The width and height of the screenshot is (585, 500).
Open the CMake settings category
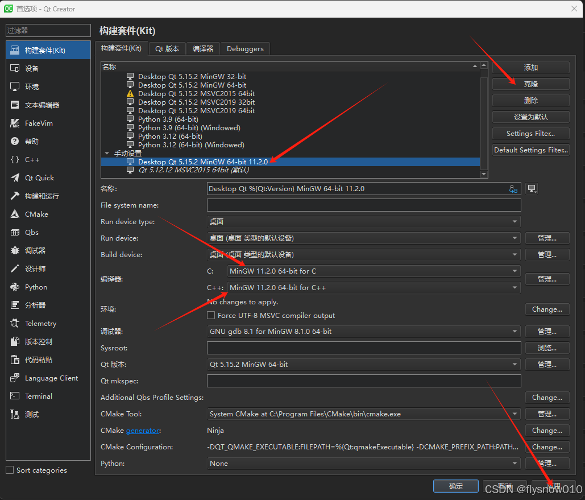click(48, 214)
